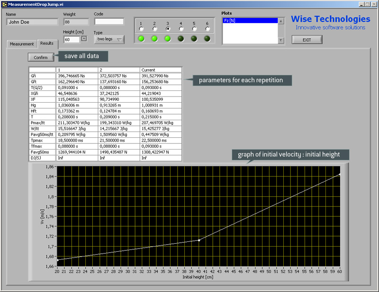This screenshot has width=379, height=292.
Task: Click Pmax/tt value '207,469705 W/kg'
Action: coord(161,123)
